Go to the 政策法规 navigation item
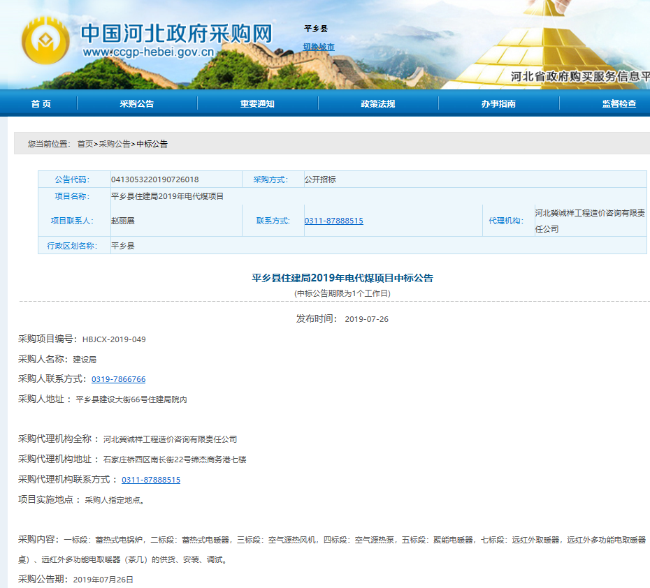 (378, 104)
